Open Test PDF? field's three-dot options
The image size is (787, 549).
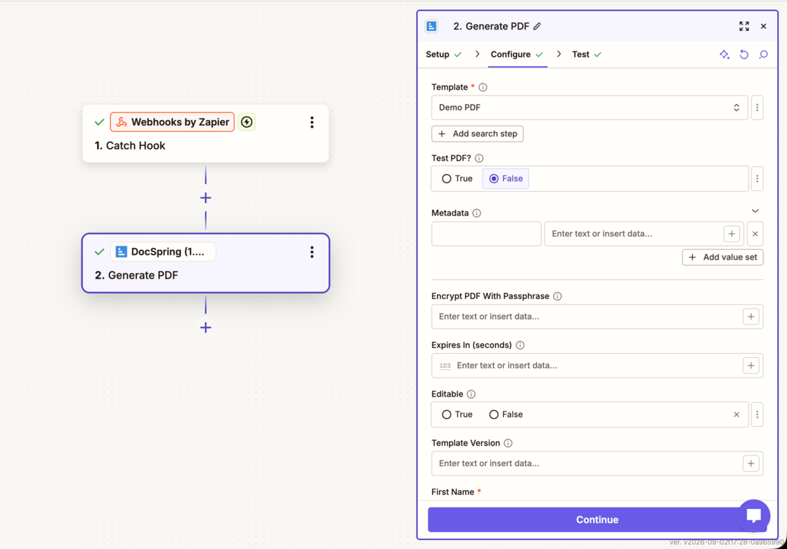click(757, 179)
